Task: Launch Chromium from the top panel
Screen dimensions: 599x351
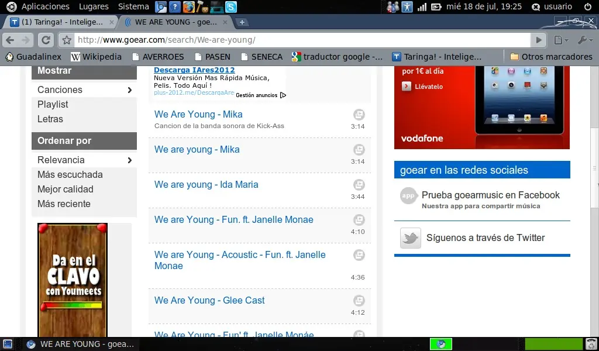Action: 161,6
